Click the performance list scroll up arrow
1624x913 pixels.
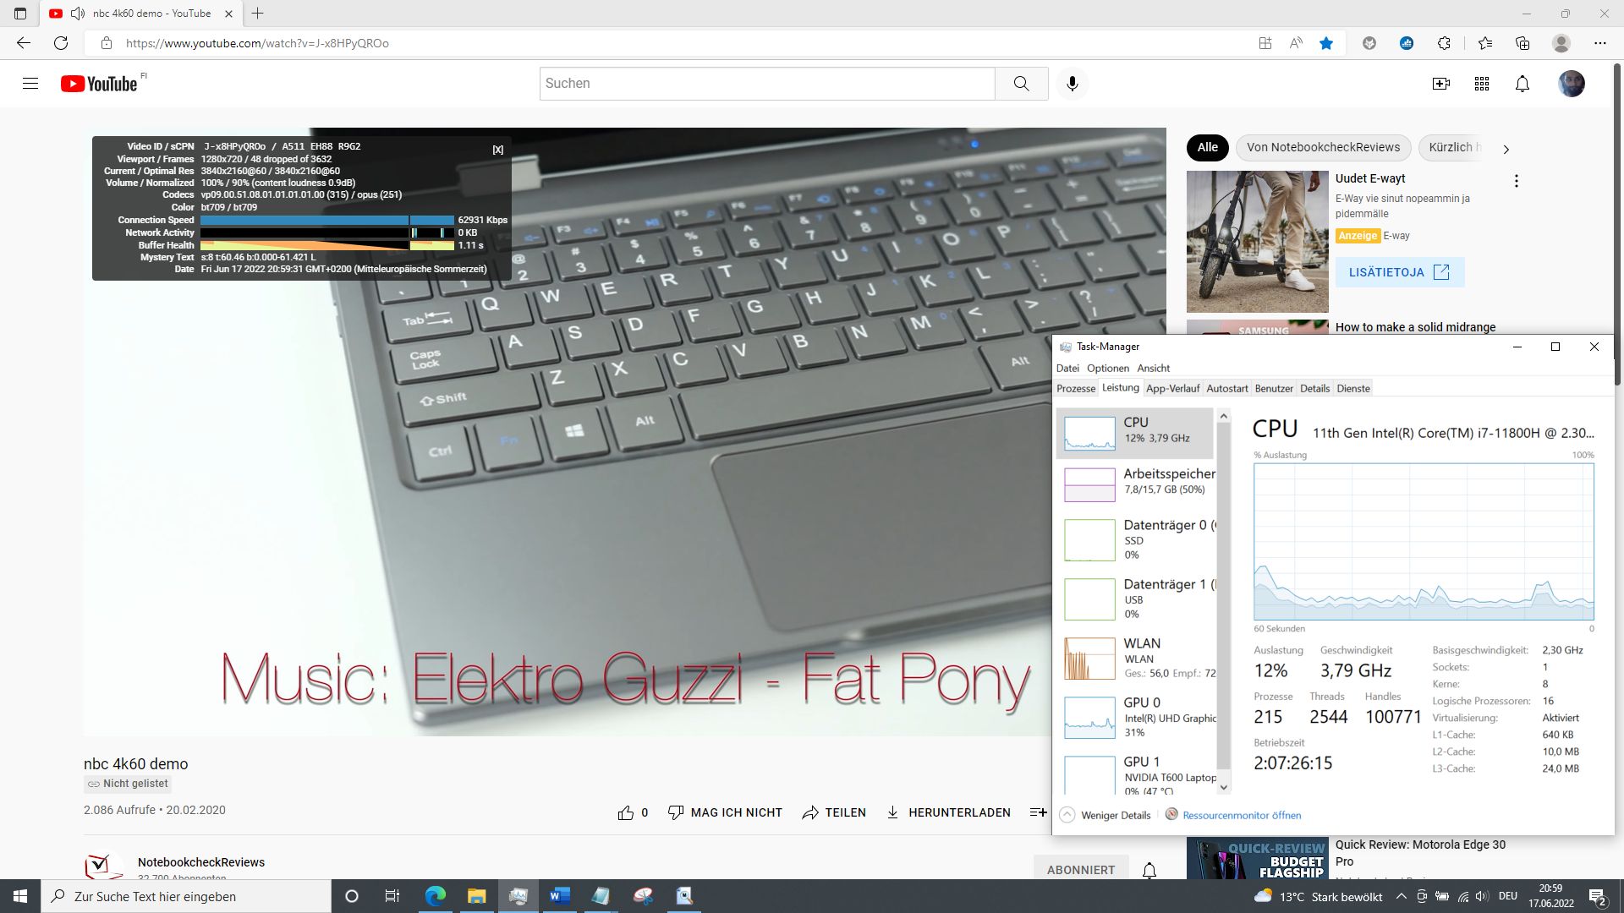tap(1223, 416)
